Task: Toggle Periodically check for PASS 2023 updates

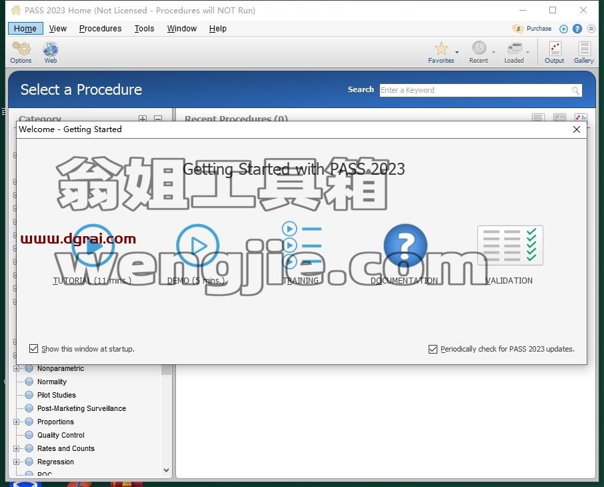Action: (433, 349)
